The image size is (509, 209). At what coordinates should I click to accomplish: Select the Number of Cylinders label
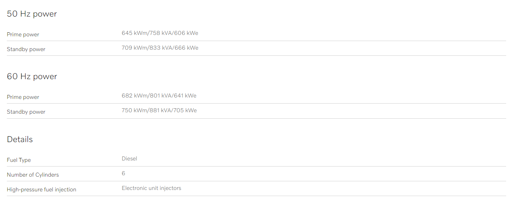[33, 175]
